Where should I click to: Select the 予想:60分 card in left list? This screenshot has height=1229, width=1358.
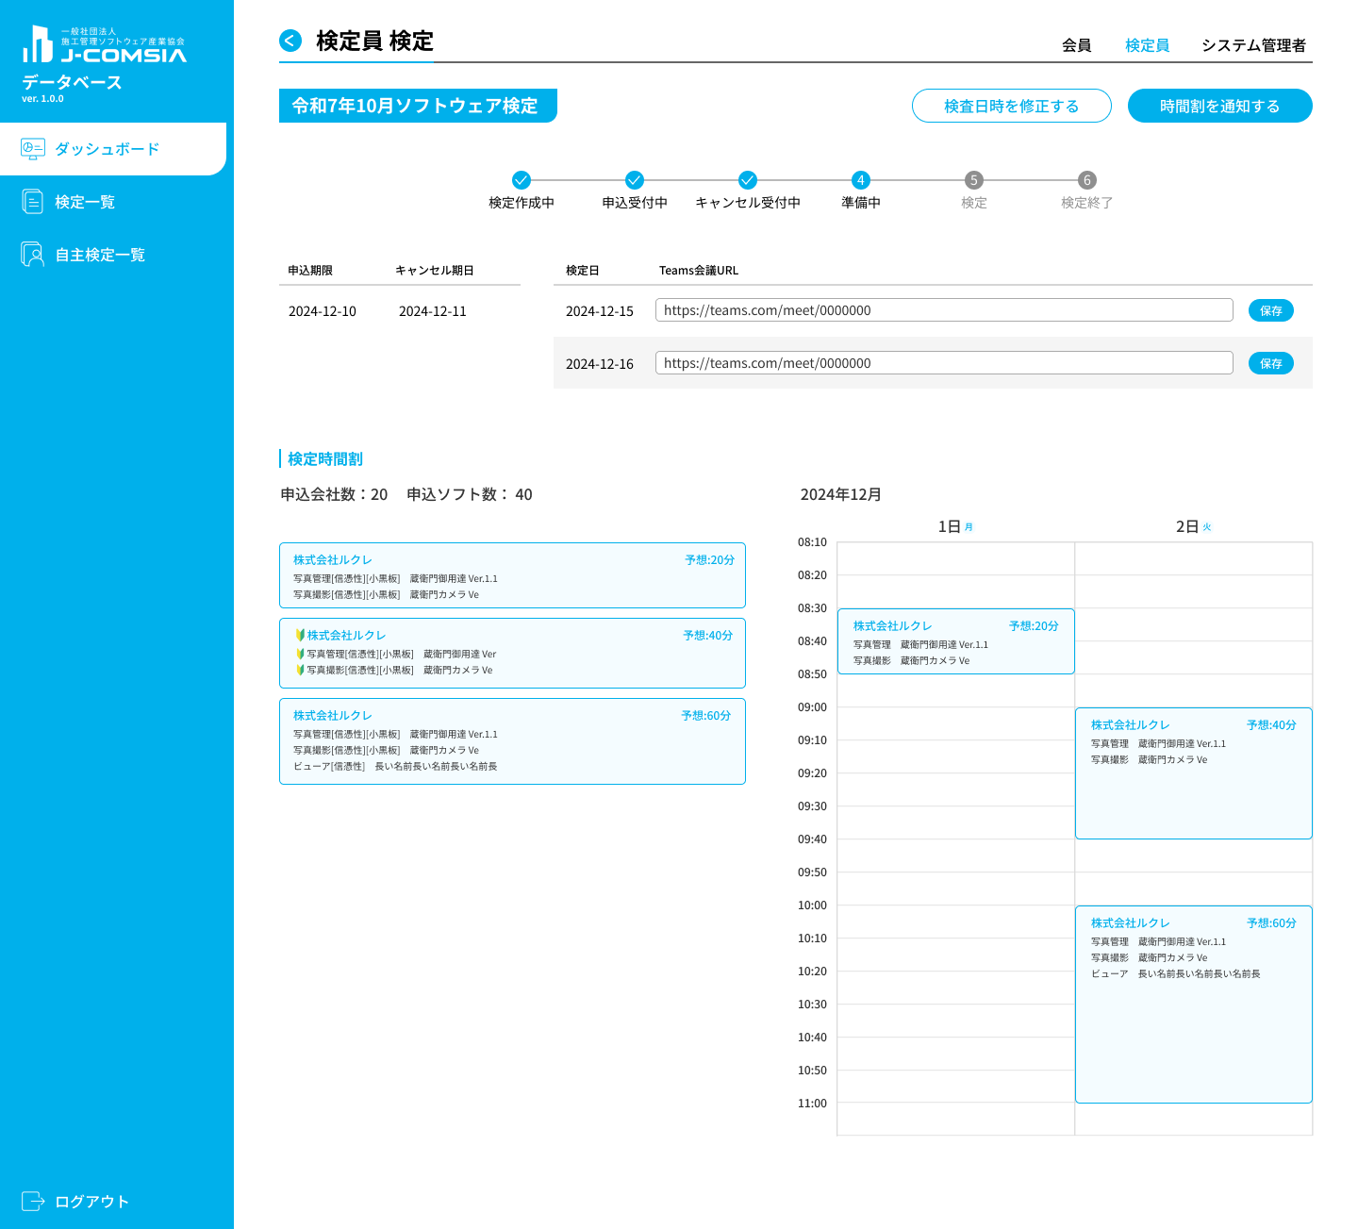[512, 741]
